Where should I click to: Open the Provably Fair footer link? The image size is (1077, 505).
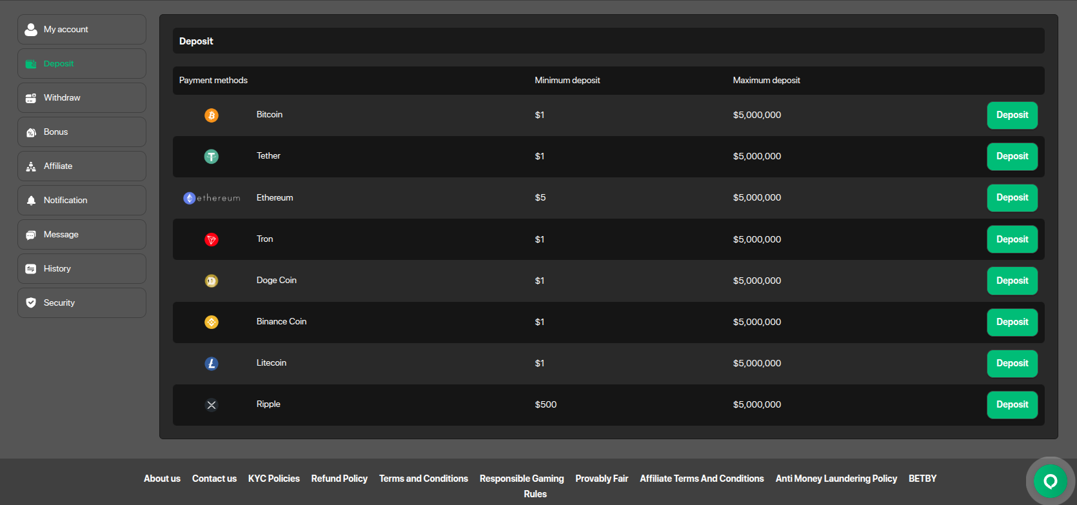click(601, 479)
